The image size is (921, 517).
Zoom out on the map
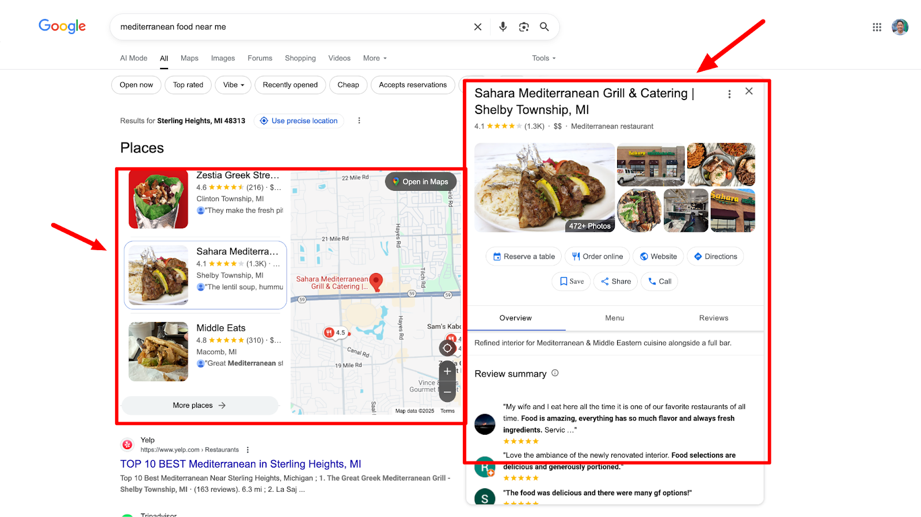(447, 392)
